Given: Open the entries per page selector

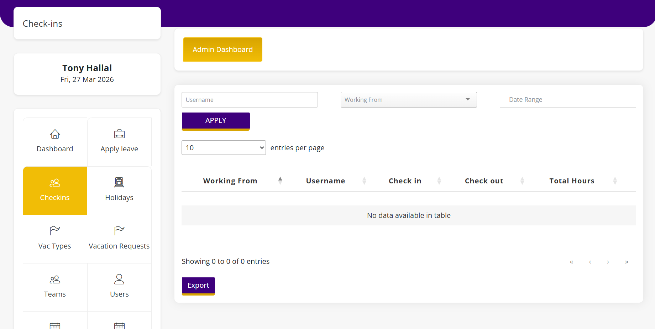Looking at the screenshot, I should (224, 147).
